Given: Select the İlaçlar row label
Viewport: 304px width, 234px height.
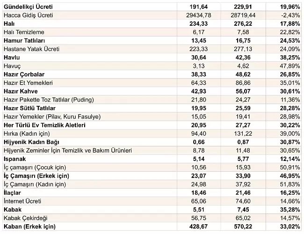Looking at the screenshot, I should (12, 193).
